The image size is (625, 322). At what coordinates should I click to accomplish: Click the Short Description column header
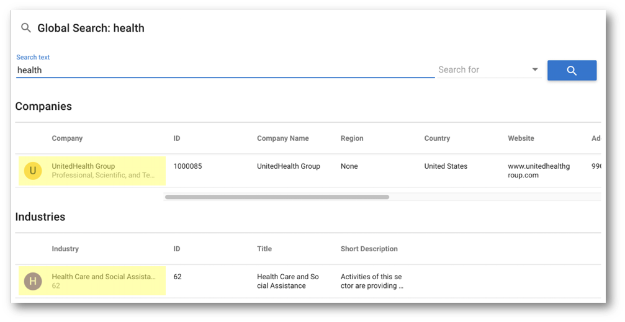[369, 249]
